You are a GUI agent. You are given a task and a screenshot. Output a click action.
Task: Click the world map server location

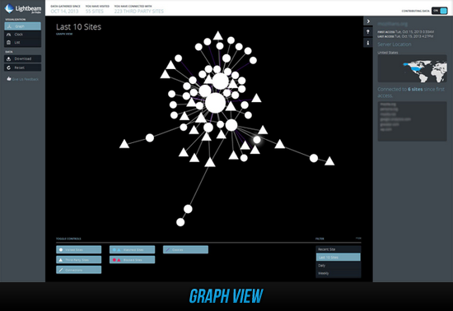(x=413, y=68)
